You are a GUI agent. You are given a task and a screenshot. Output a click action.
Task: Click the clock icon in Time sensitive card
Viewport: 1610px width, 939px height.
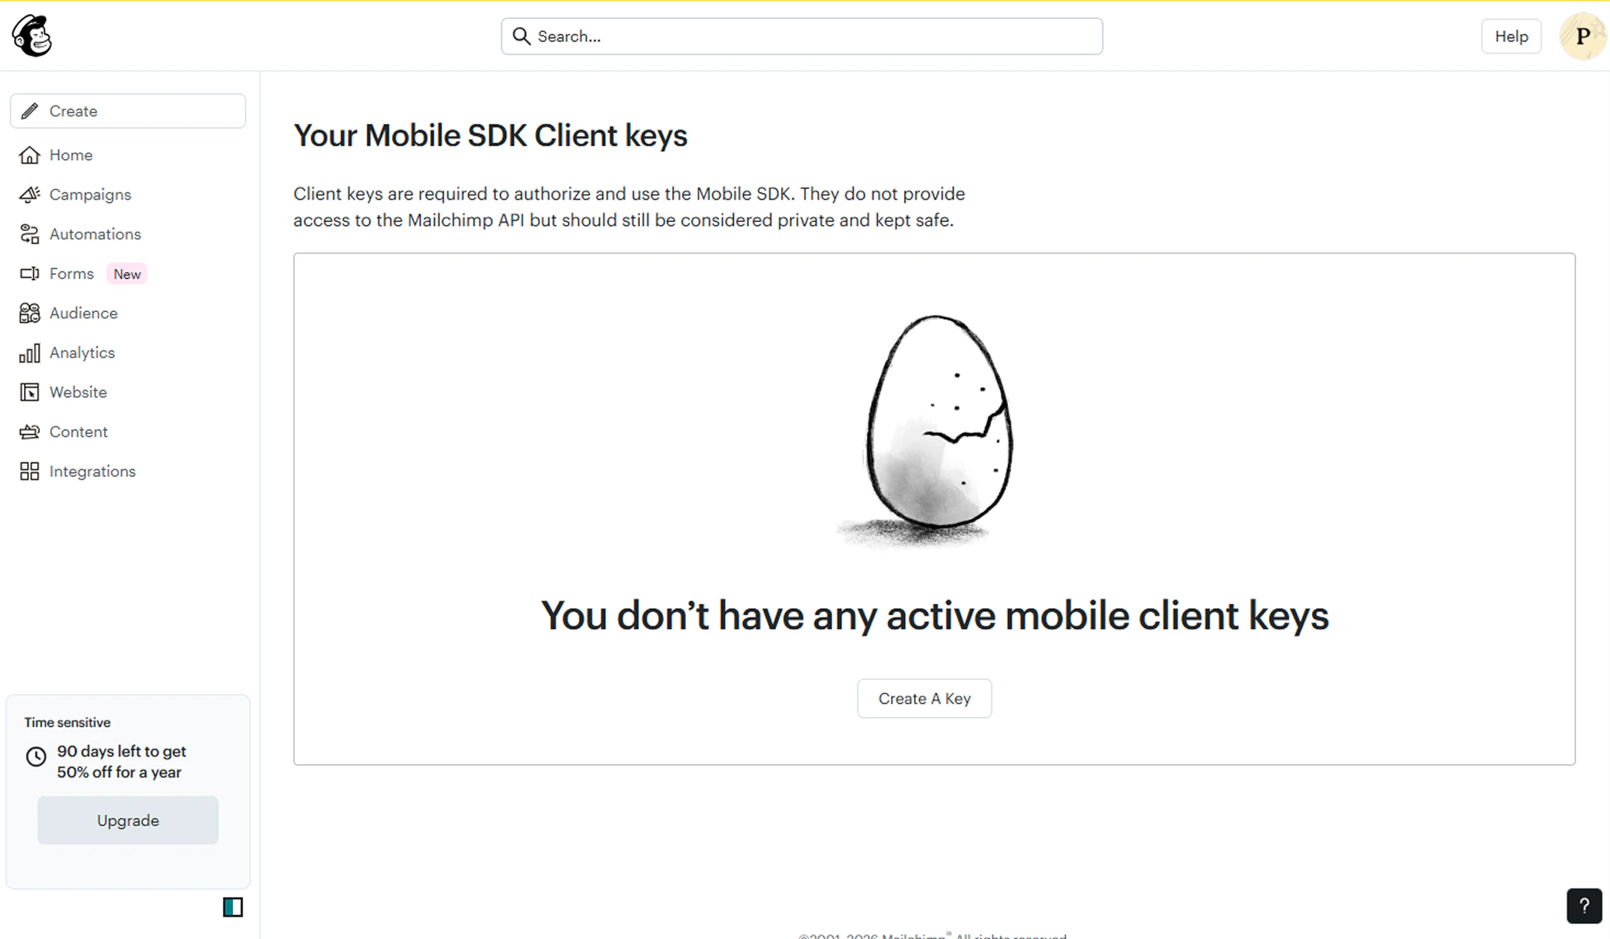[x=36, y=757]
